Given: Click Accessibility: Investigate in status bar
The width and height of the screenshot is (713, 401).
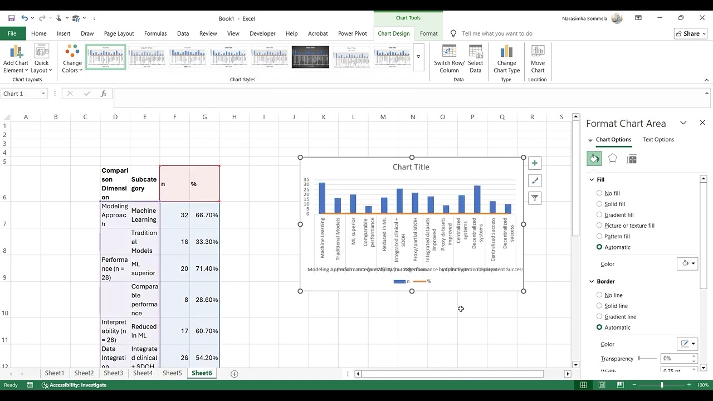Looking at the screenshot, I should (74, 385).
